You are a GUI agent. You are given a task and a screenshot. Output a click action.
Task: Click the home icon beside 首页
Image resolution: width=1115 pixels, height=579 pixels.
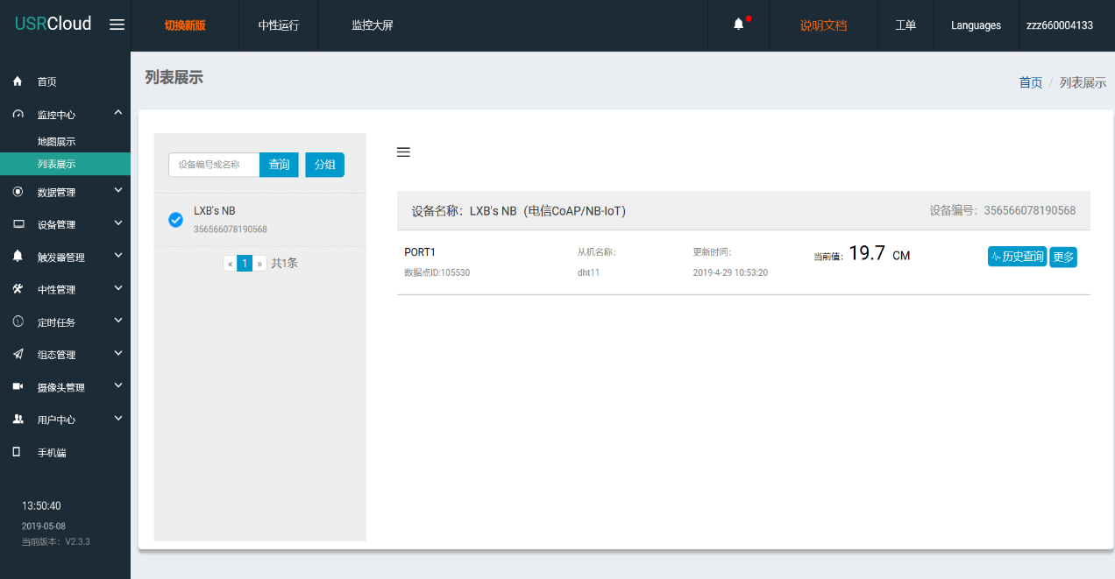click(18, 81)
